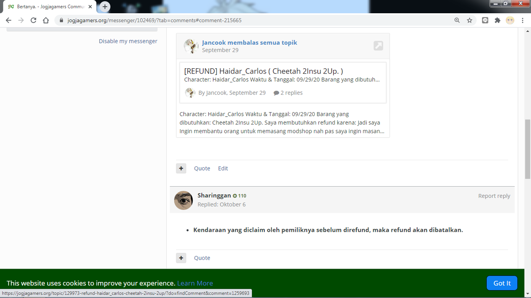This screenshot has width=531, height=298.
Task: Open the zoom control in address bar
Action: 457,20
